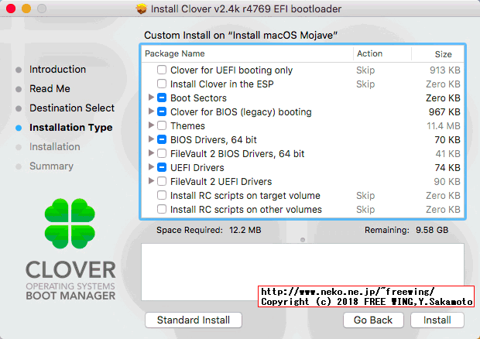
Task: Click the Go Back button
Action: 373,320
